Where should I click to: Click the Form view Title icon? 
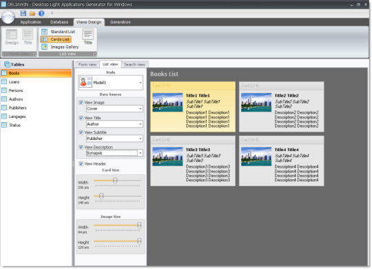28,37
